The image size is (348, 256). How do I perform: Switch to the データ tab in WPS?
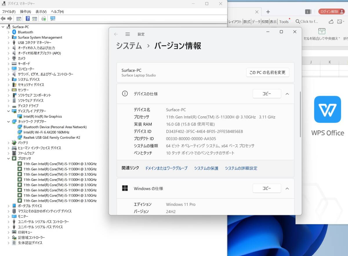256,22
